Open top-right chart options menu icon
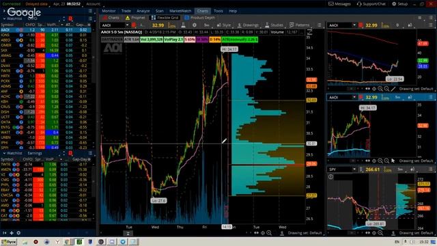Viewport: 437px width, 246px height. [431, 25]
